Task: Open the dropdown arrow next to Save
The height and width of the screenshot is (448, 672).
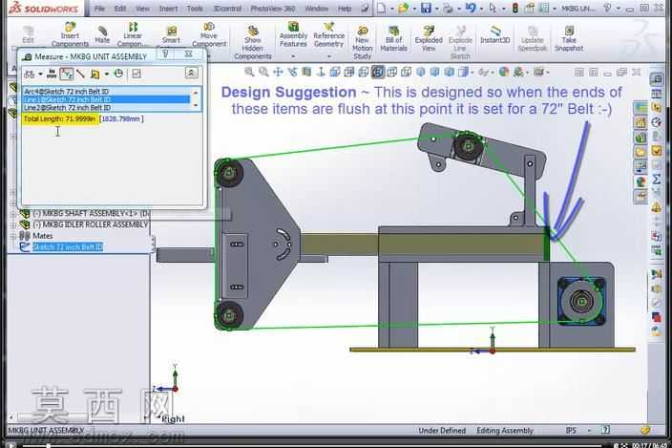Action: (436, 9)
